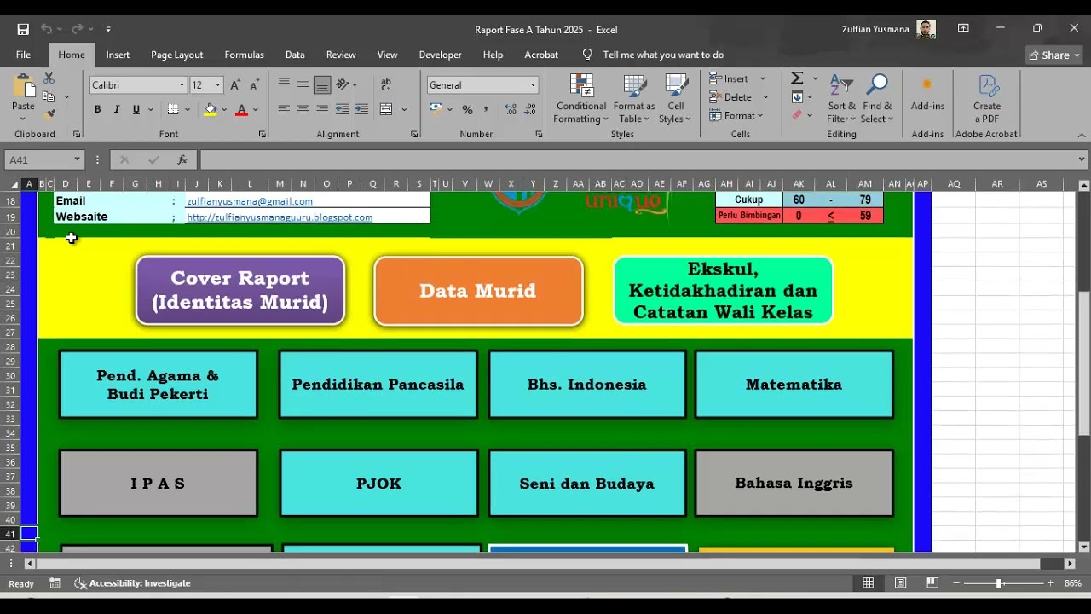Open General number format dropdown

[533, 85]
